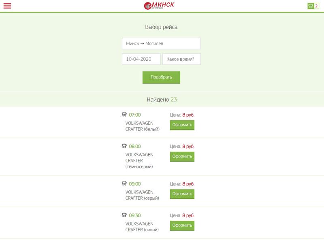The width and height of the screenshot is (324, 243).
Task: Click Оформить for the 07:00 trip
Action: (182, 125)
